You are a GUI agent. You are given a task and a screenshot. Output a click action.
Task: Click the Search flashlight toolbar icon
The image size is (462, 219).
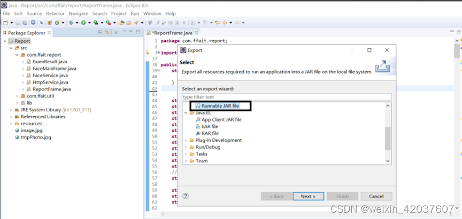point(136,22)
